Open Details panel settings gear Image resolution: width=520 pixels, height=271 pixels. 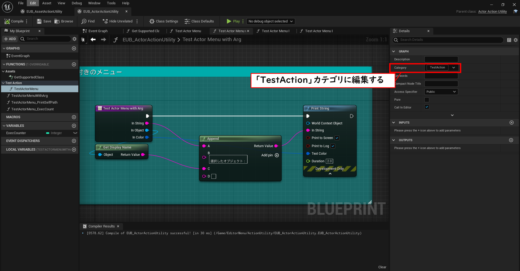pyautogui.click(x=516, y=40)
